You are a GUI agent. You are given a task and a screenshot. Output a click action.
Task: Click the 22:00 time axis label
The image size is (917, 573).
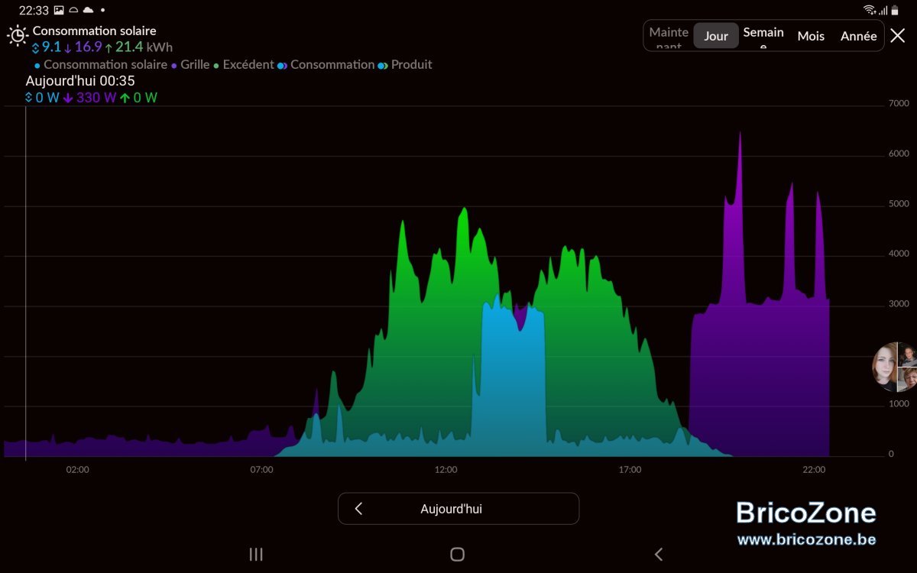point(814,470)
